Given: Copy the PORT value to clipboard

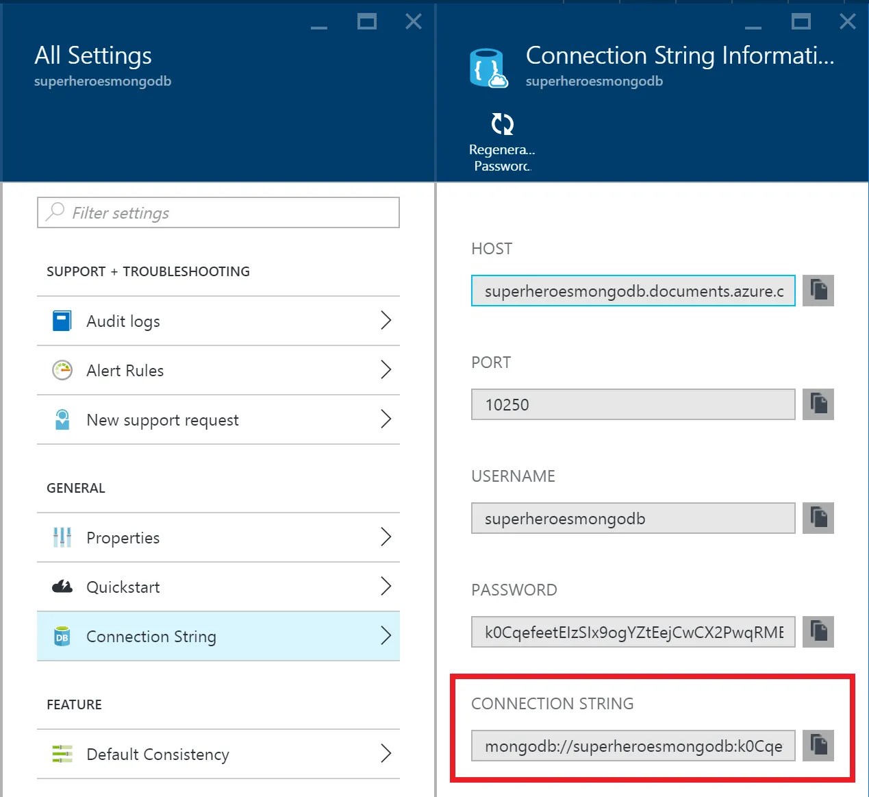Looking at the screenshot, I should pos(818,404).
